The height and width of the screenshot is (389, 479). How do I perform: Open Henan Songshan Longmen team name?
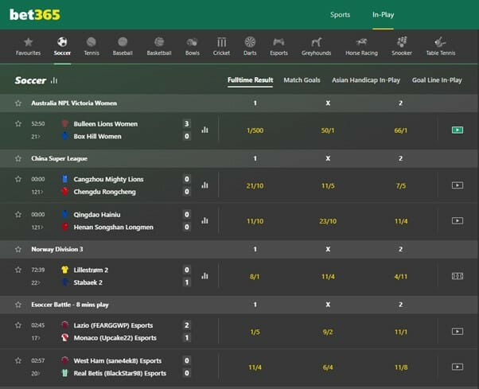113,228
